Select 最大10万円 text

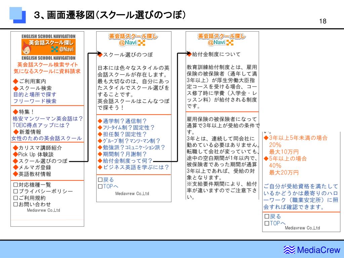pos(284,152)
